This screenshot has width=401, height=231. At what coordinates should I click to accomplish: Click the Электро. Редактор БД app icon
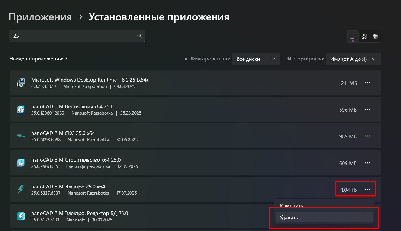[x=21, y=216]
